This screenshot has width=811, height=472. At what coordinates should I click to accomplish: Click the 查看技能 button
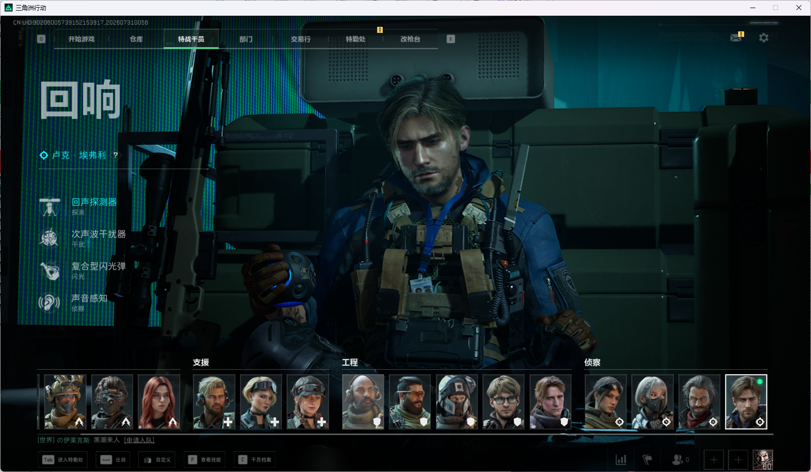point(205,460)
